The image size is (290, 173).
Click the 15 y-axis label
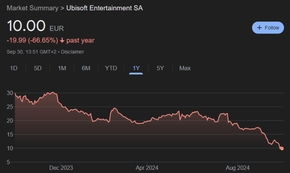pyautogui.click(x=10, y=135)
